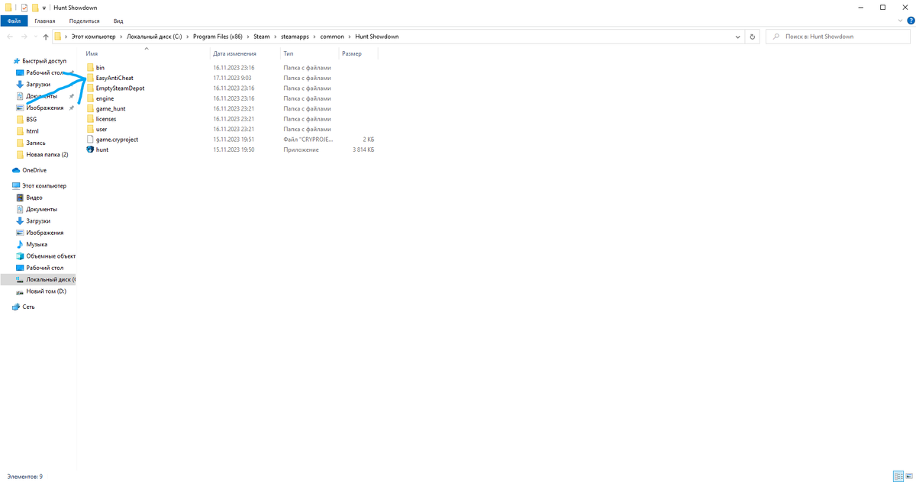Go back with the Back arrow

coord(10,37)
